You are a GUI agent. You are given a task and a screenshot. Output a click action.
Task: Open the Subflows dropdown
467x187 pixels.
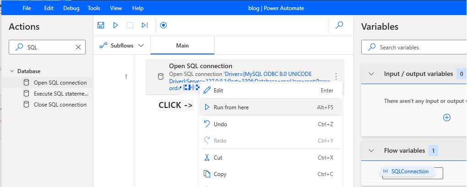[122, 45]
